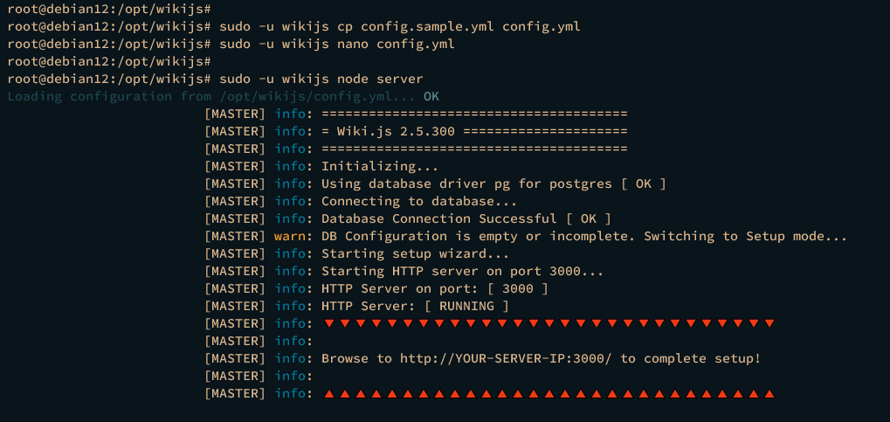Click the 'RUNNING' status text
890x422 pixels.
click(466, 307)
